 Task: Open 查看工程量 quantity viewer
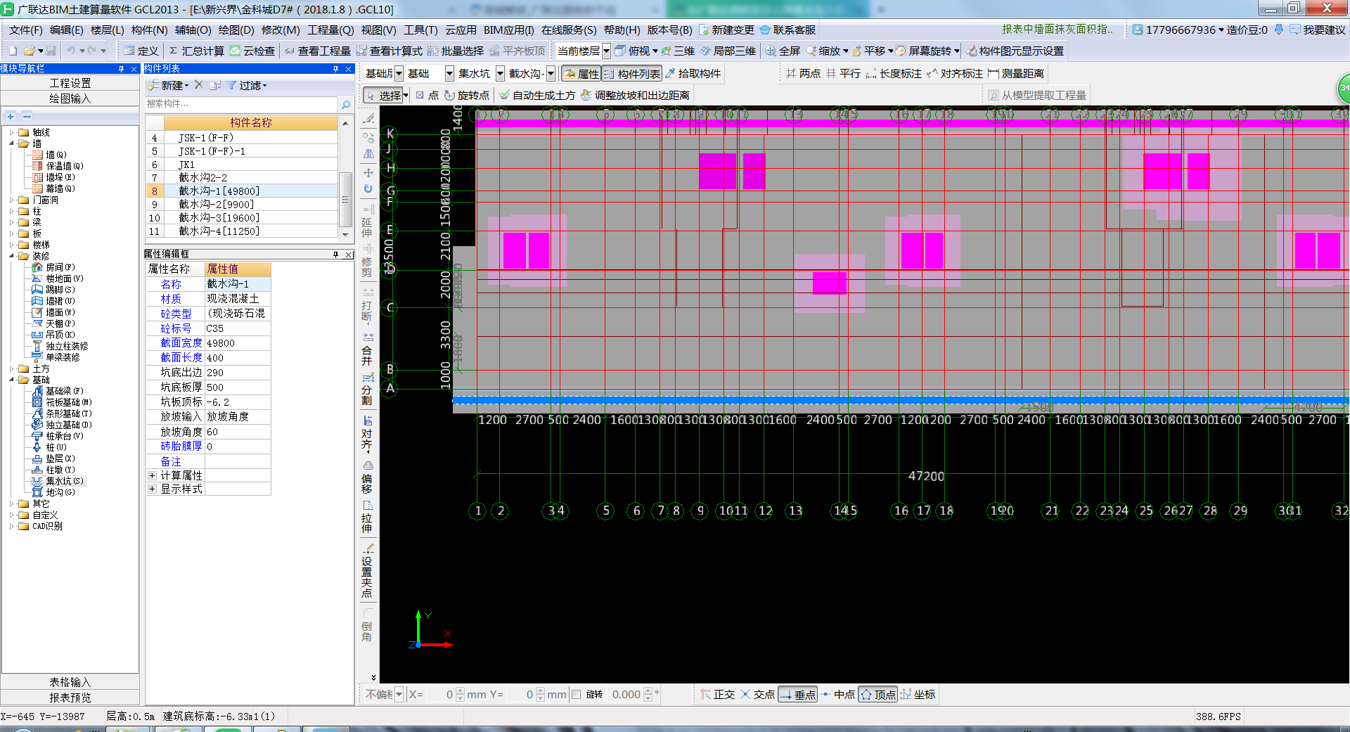point(317,51)
